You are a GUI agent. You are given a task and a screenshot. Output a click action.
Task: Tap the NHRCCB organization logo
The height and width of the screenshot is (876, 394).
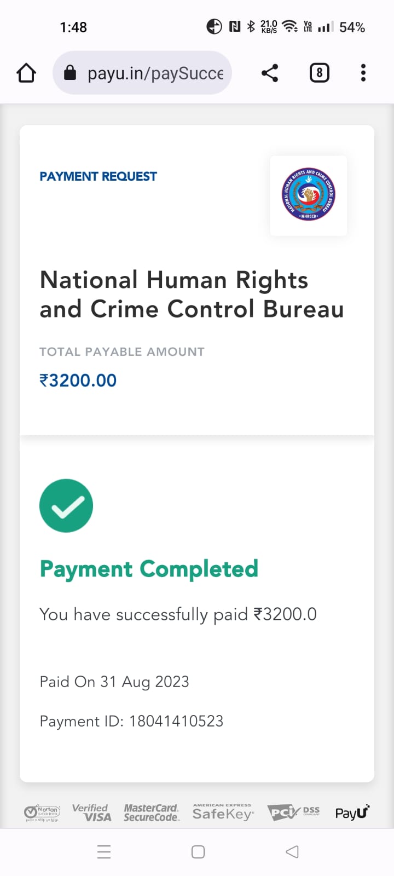point(309,195)
